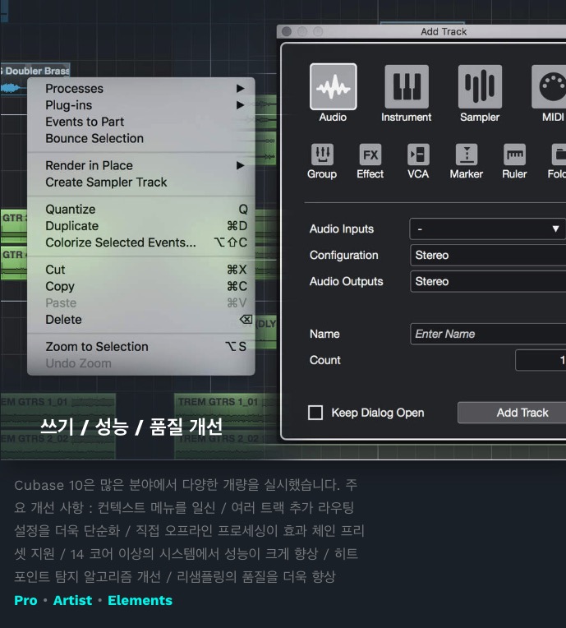Click the Elements edition link
566x628 pixels.
(140, 600)
